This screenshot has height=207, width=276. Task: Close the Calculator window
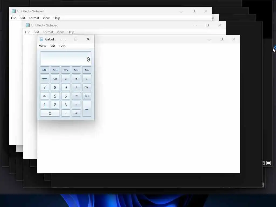pyautogui.click(x=88, y=39)
